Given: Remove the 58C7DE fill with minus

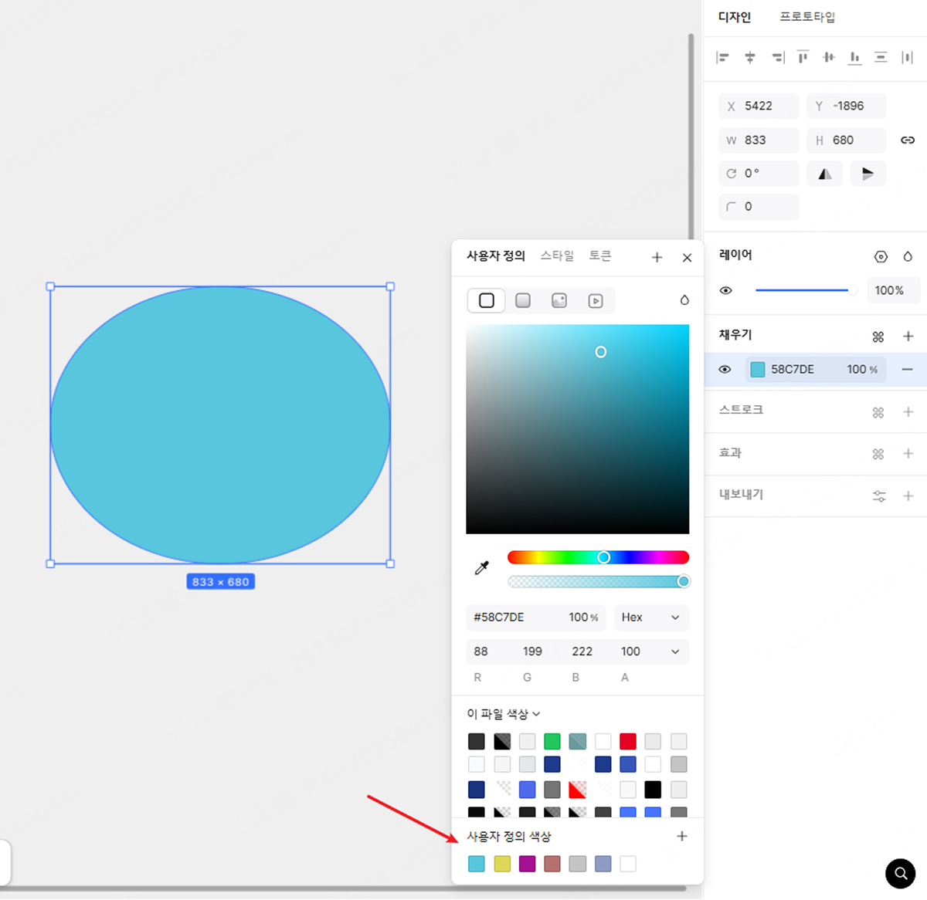Looking at the screenshot, I should [908, 369].
